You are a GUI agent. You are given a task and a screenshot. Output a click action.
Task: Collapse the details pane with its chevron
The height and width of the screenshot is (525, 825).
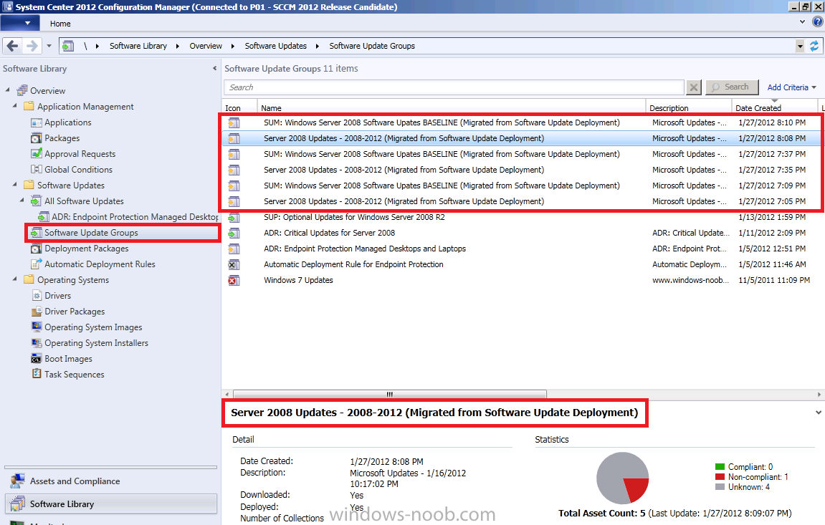pos(818,413)
